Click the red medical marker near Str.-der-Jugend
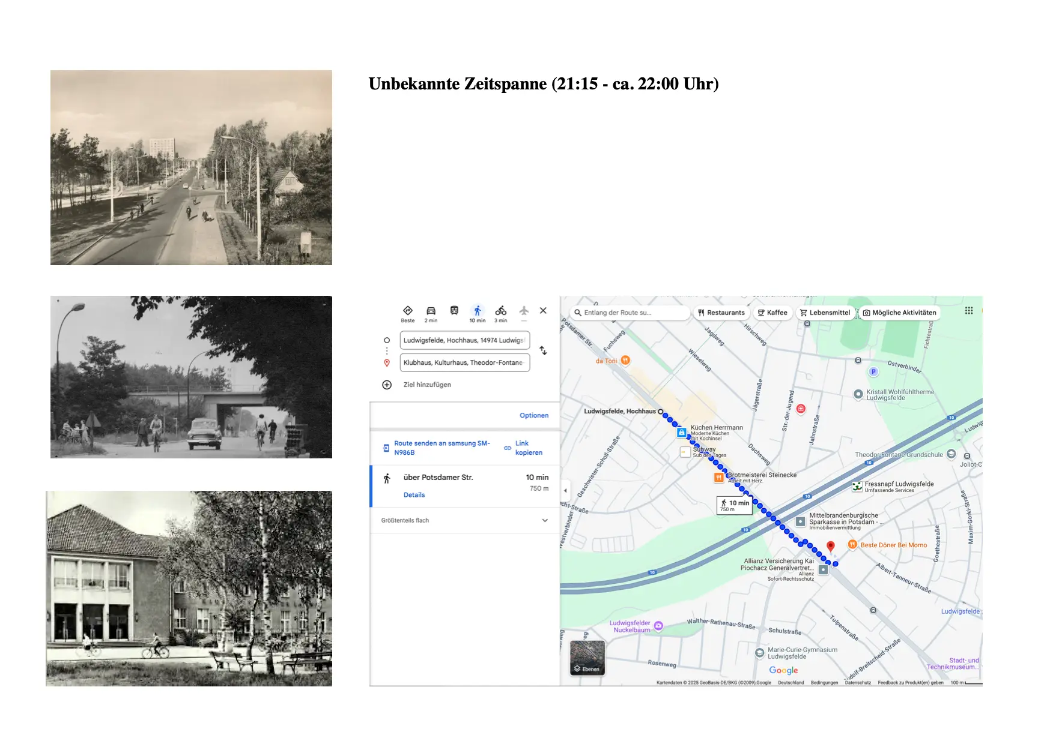This screenshot has height=744, width=1053. click(801, 409)
